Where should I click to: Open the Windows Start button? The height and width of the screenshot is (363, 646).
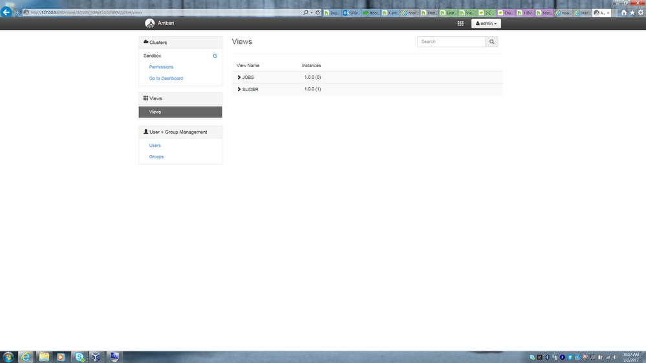pos(8,357)
